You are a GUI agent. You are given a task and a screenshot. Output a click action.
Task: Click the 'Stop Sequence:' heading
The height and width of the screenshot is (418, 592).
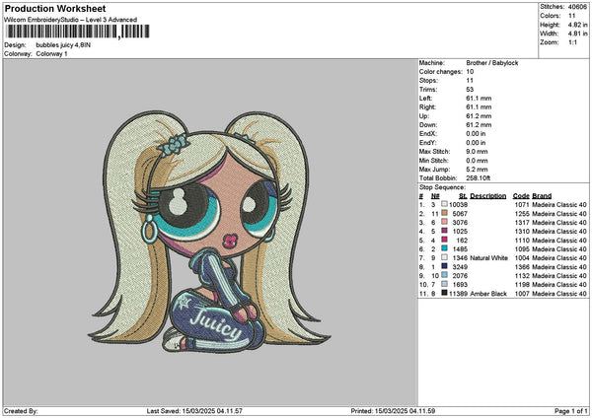click(442, 187)
